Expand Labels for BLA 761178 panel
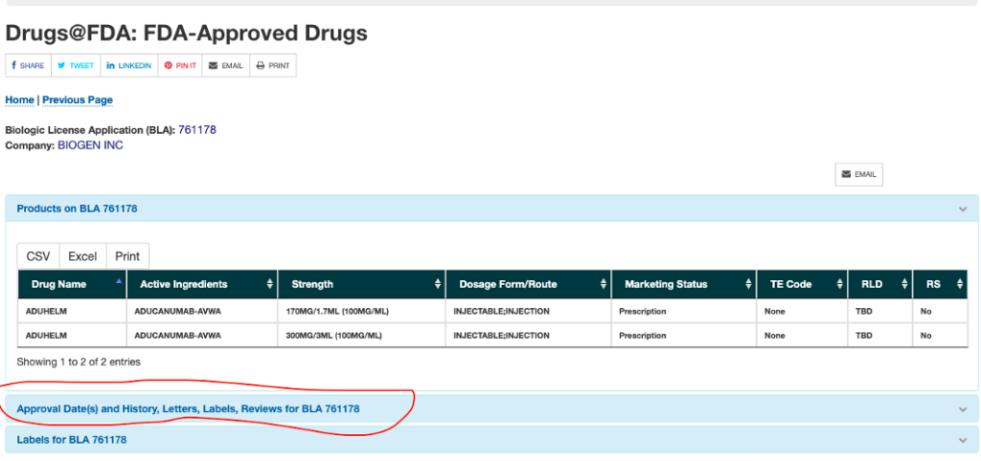The width and height of the screenshot is (981, 461). [491, 440]
